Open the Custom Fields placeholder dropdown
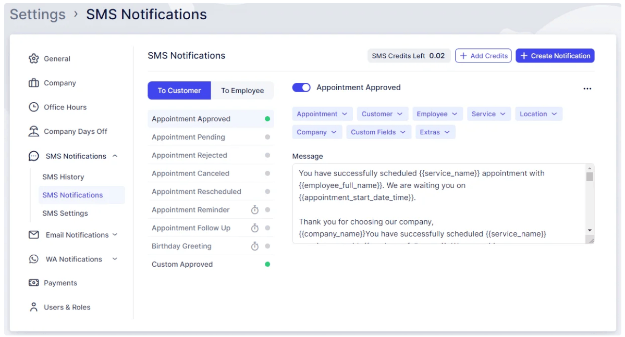625x337 pixels. click(378, 132)
